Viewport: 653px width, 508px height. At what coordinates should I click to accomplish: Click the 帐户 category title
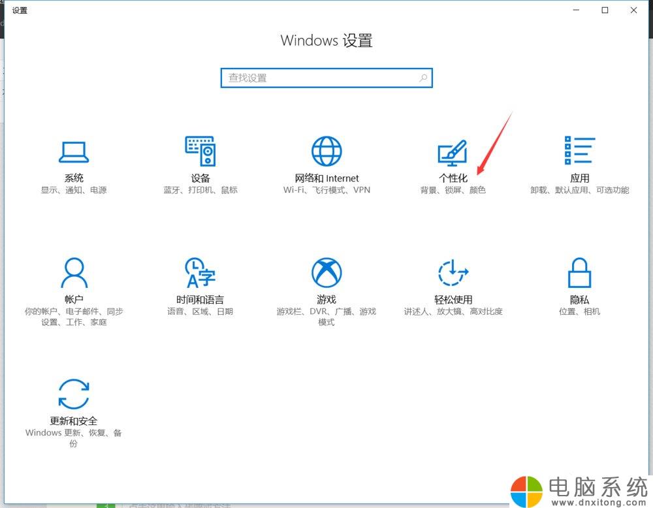74,300
